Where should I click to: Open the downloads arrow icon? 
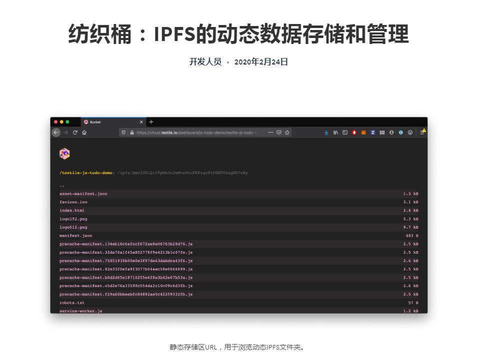pos(326,132)
